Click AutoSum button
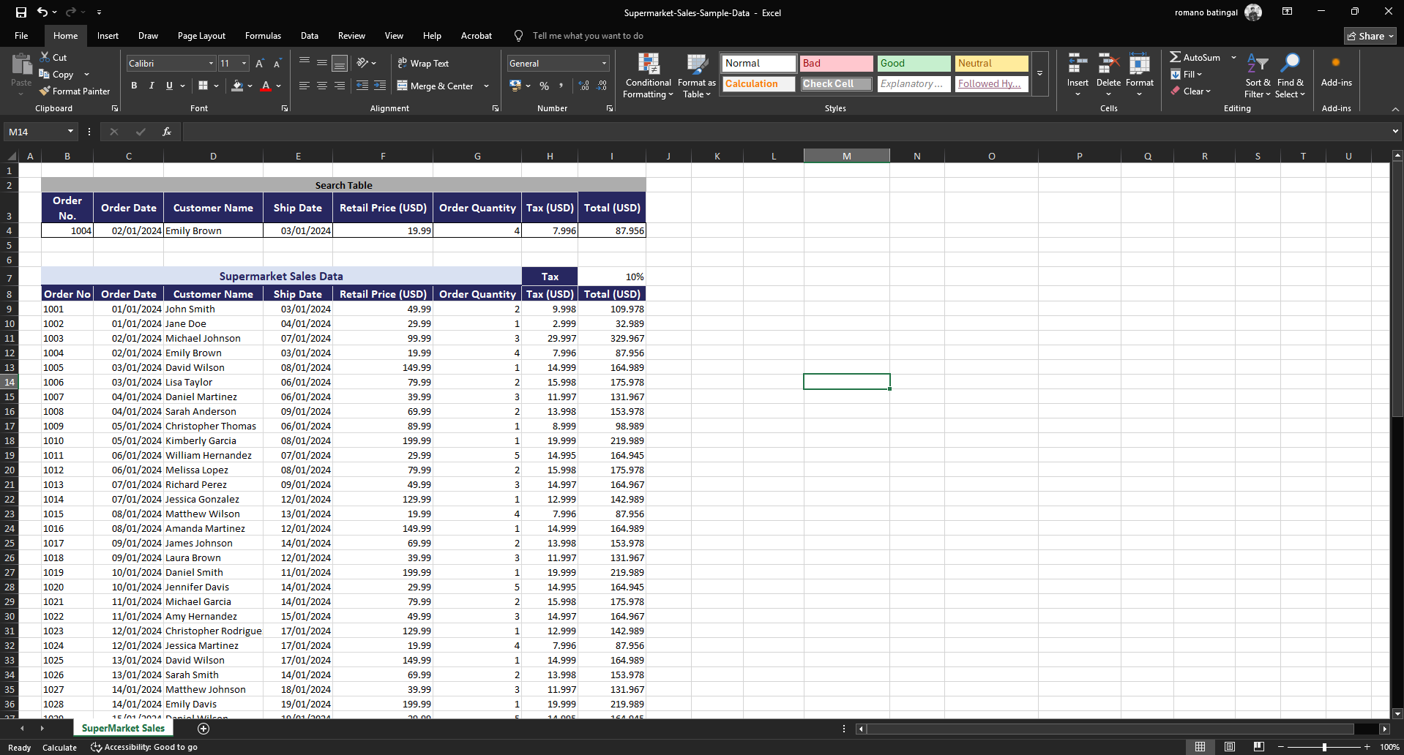Image resolution: width=1404 pixels, height=755 pixels. click(x=1195, y=57)
